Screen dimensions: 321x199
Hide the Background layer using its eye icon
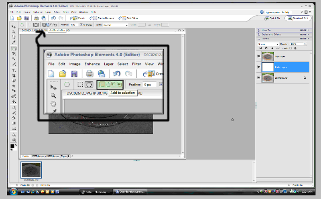(x=259, y=77)
